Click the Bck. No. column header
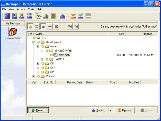161x121 pixels. pos(47,82)
